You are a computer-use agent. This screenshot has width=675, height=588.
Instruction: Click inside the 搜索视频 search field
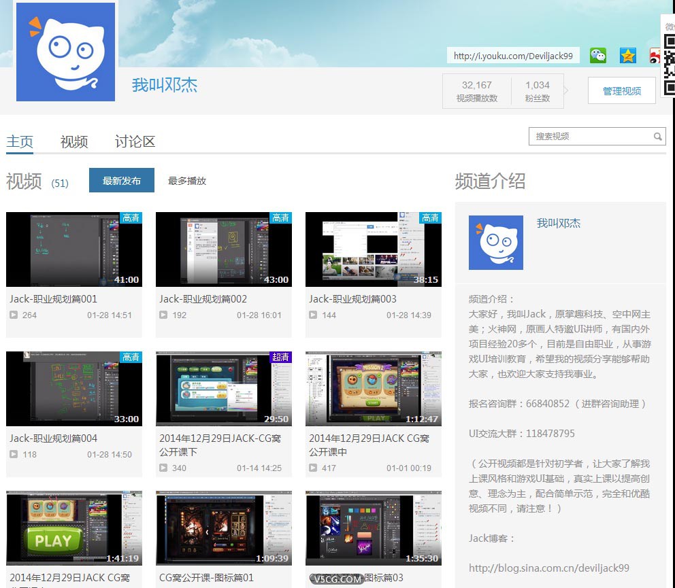[585, 137]
